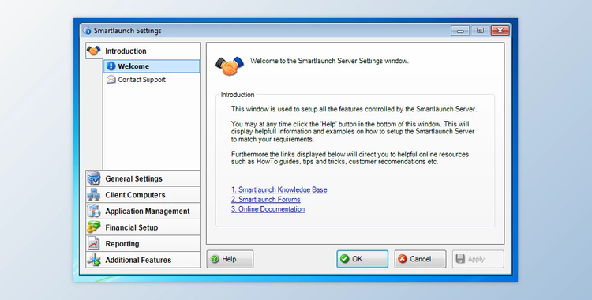Image resolution: width=592 pixels, height=300 pixels.
Task: Click the Introduction handshake icon in sidebar
Action: [93, 51]
